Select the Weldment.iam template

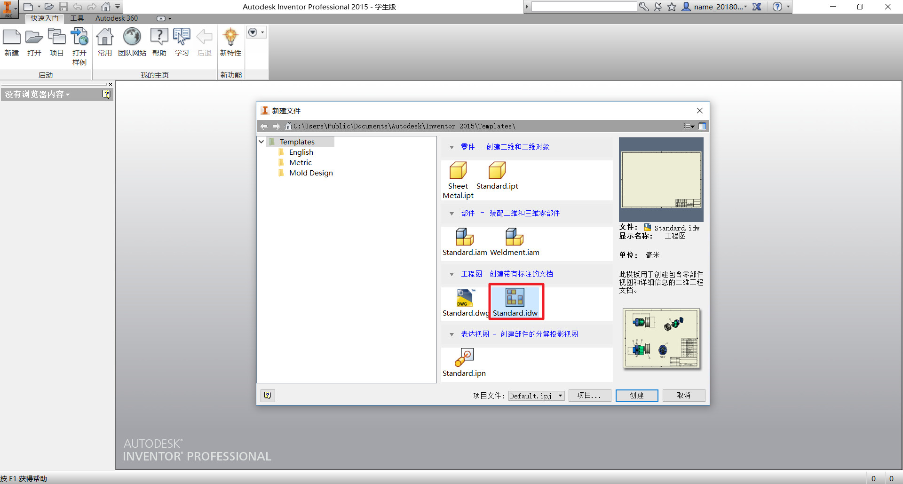(515, 242)
